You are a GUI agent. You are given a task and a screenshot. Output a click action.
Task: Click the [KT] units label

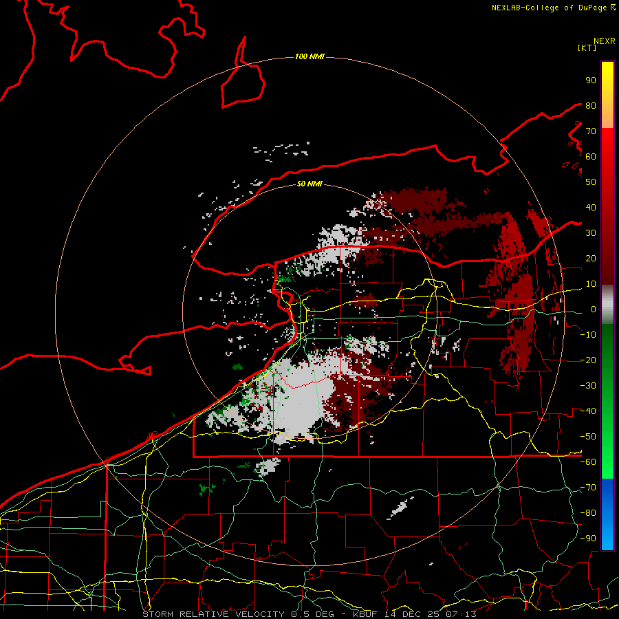(x=587, y=47)
